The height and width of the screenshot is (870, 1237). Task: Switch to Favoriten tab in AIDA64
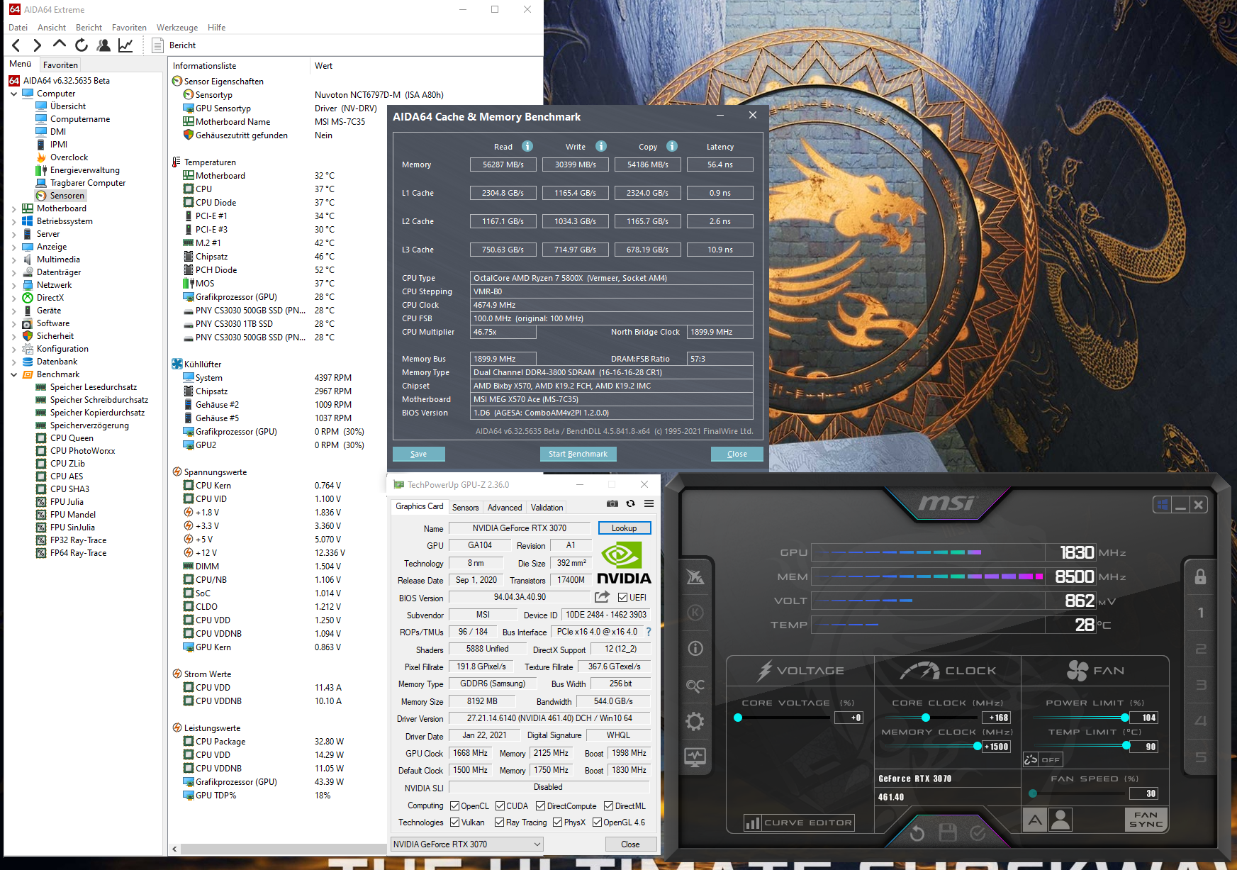coord(60,65)
